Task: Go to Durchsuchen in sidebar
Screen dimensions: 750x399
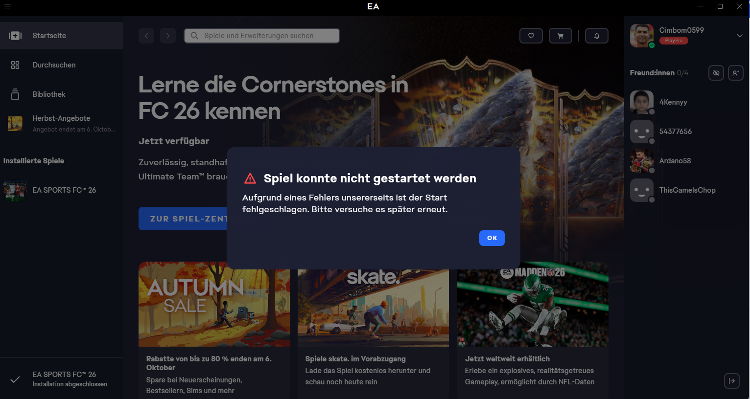Action: click(x=54, y=65)
